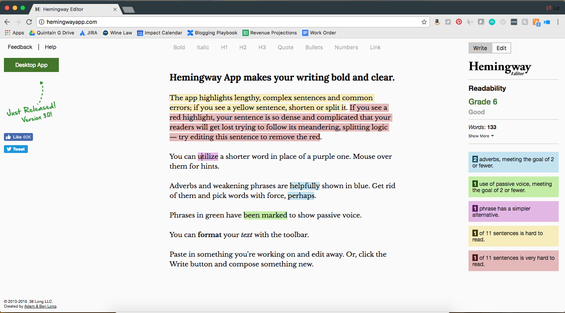Viewport: 565px width, 313px height.
Task: Click the teal 'm' extension icon
Action: pos(492,22)
